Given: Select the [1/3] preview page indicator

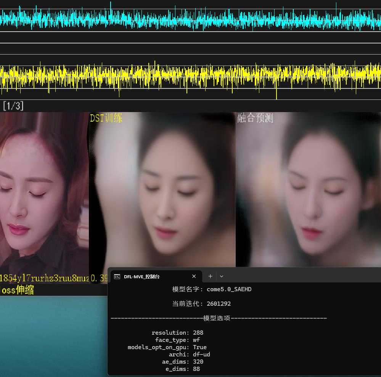Looking at the screenshot, I should 13,106.
